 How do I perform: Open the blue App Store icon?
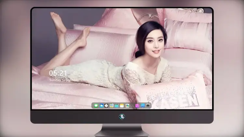tap(143, 106)
